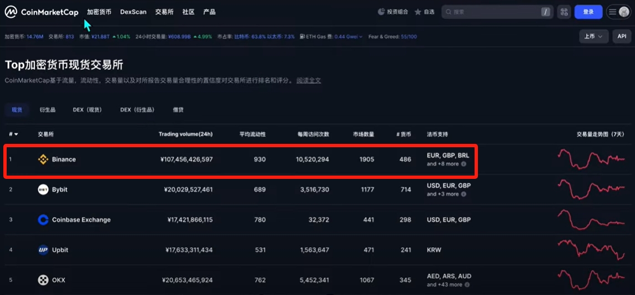635x295 pixels.
Task: Open the 交易所 menu
Action: 164,12
